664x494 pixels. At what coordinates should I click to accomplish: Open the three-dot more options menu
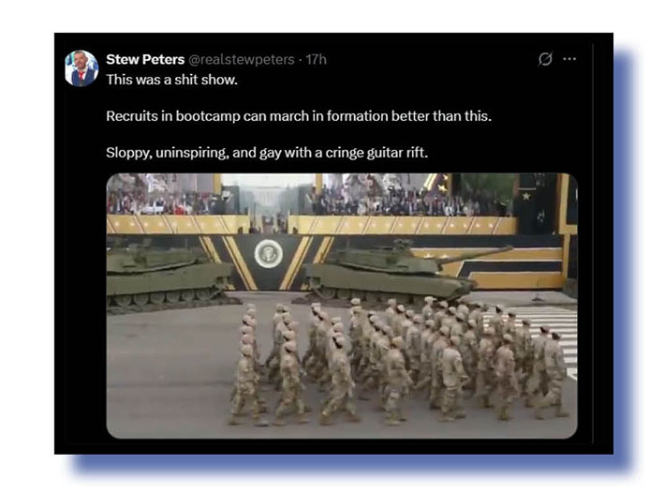click(x=569, y=59)
